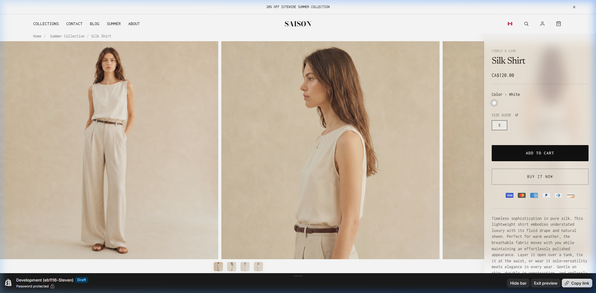
Task: Select the first product thumbnail
Action: pyautogui.click(x=218, y=267)
